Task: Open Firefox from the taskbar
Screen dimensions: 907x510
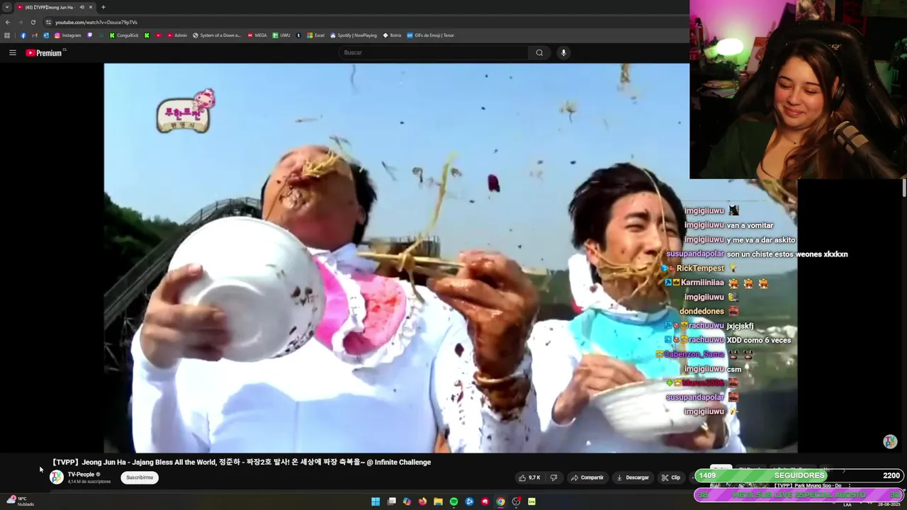Action: (x=422, y=501)
